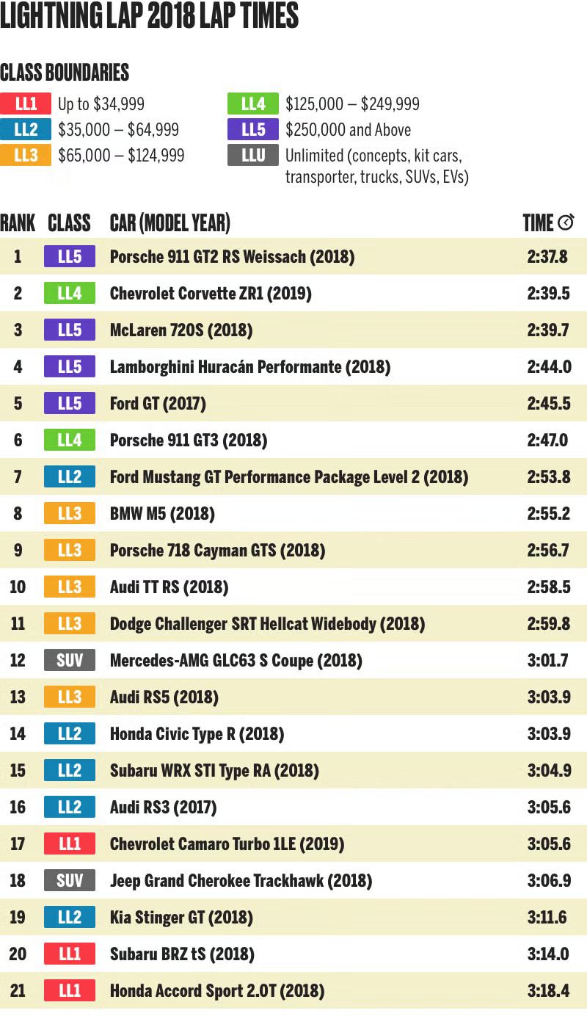
Task: Select Porsche 911 GT2 RS Weissach row
Action: [293, 256]
